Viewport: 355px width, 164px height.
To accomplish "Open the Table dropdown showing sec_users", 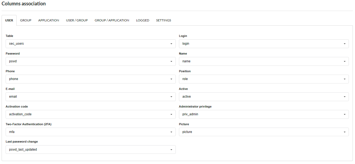I will [x=90, y=44].
